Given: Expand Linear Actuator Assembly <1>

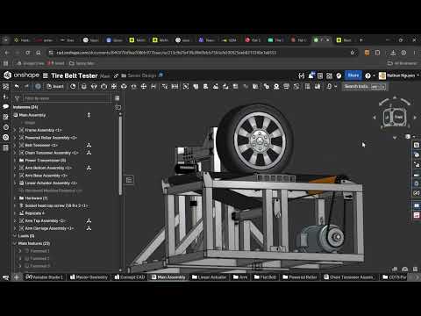Looking at the screenshot, I should coord(15,183).
